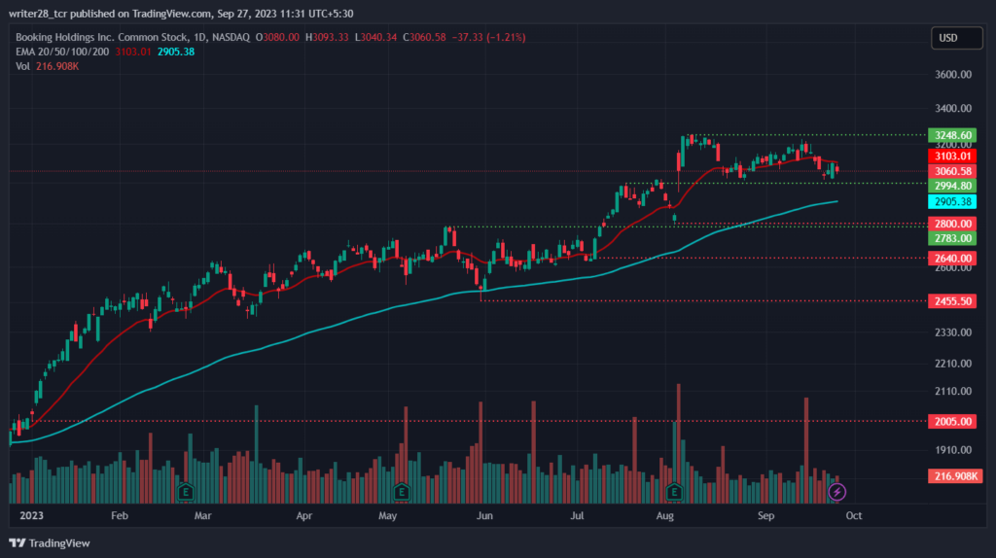This screenshot has height=558, width=996.
Task: Click the Jun label on time axis
Action: (484, 516)
